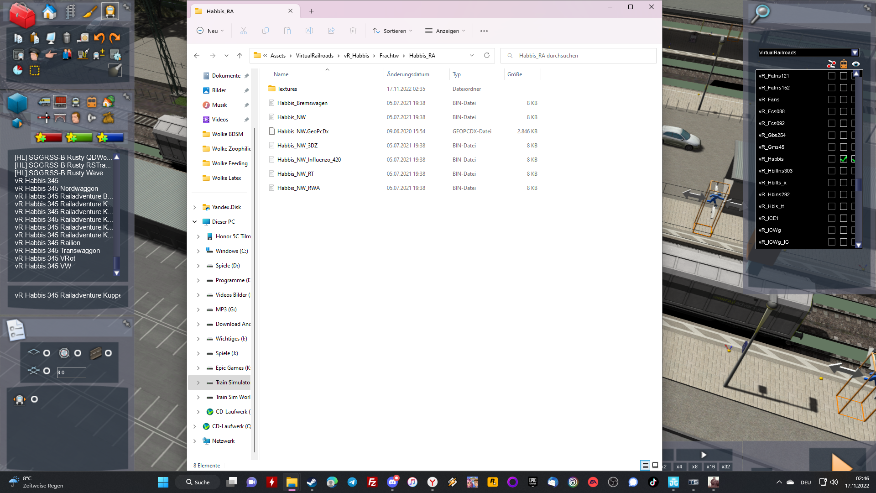Check the right-hand vR_Falns121 checkbox
This screenshot has height=493, width=876.
click(844, 76)
